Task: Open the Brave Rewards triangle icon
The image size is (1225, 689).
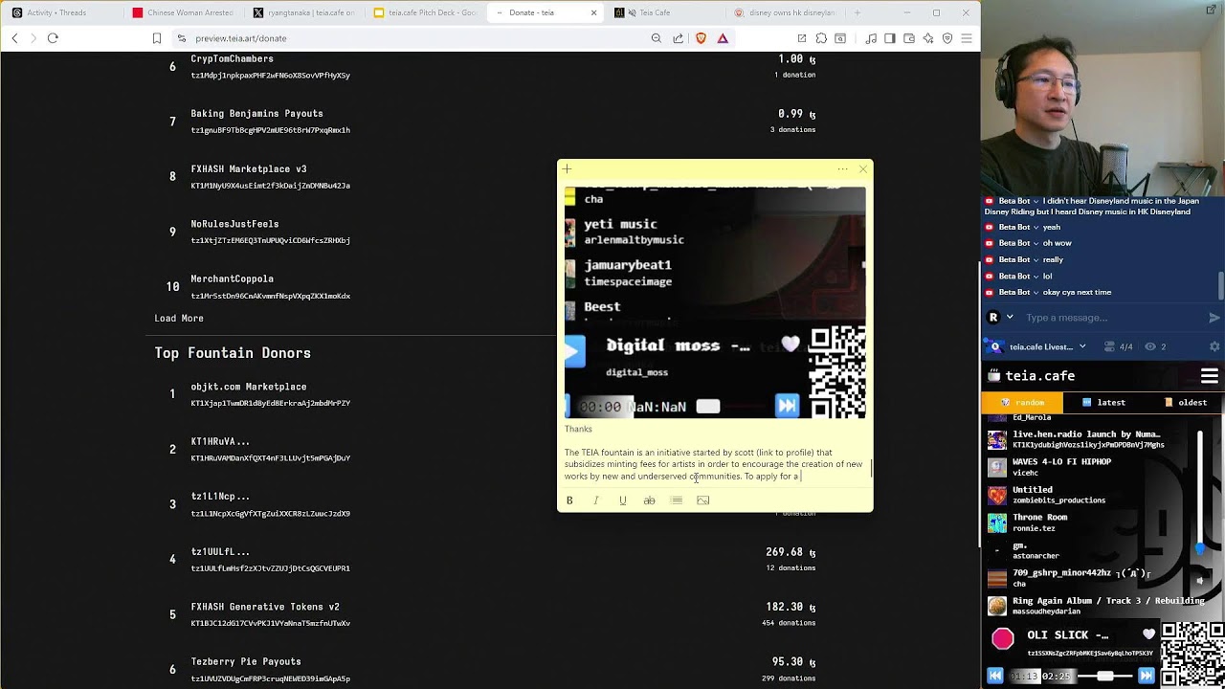Action: click(x=723, y=38)
